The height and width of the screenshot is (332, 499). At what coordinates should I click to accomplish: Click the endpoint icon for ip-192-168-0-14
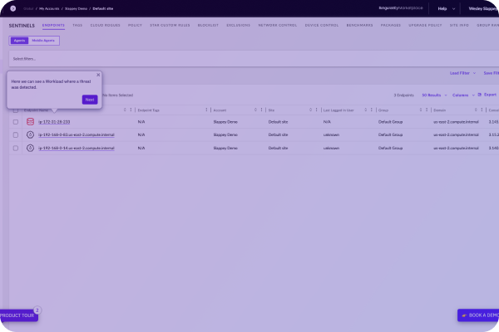click(30, 148)
